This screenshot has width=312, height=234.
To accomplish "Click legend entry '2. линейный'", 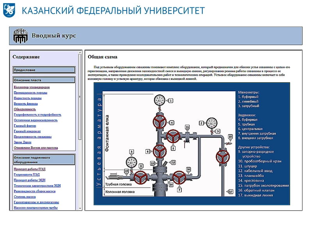I will (248, 101).
